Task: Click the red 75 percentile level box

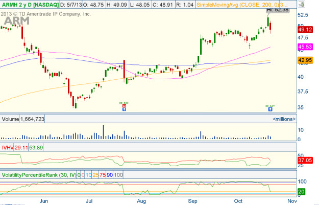Action: [x=102, y=174]
